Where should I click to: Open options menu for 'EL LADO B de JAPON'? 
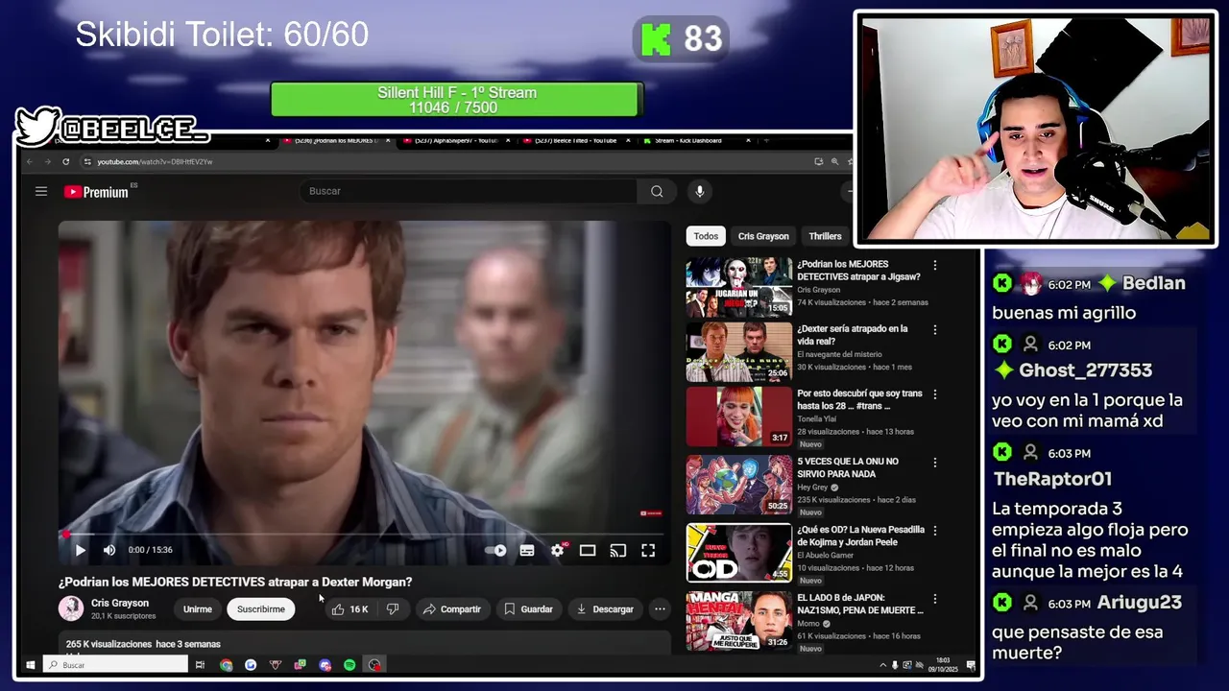pyautogui.click(x=935, y=598)
